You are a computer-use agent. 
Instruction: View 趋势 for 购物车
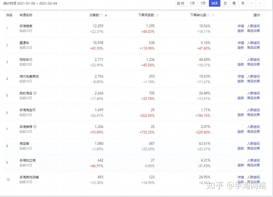(241, 65)
